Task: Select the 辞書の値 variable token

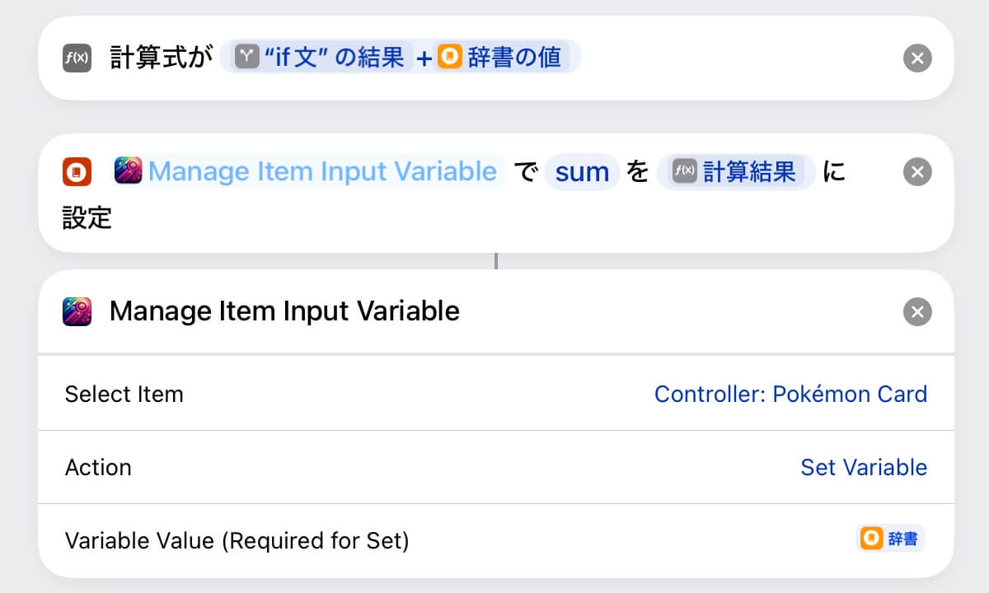Action: click(x=502, y=58)
